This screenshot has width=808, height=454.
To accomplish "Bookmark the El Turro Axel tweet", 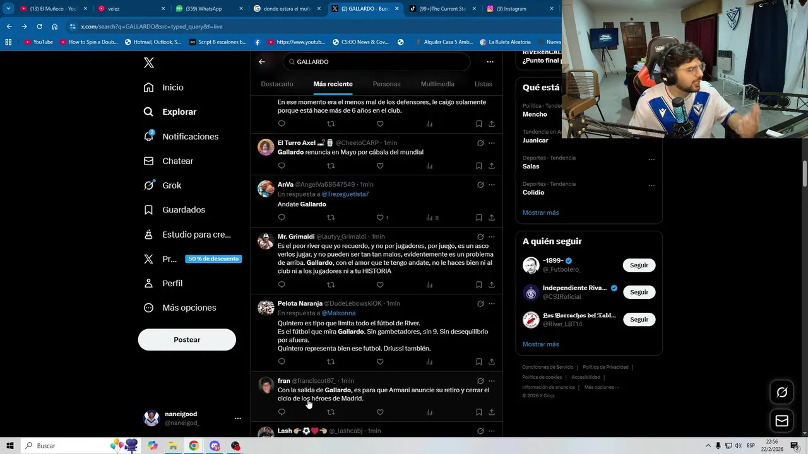I will point(479,166).
